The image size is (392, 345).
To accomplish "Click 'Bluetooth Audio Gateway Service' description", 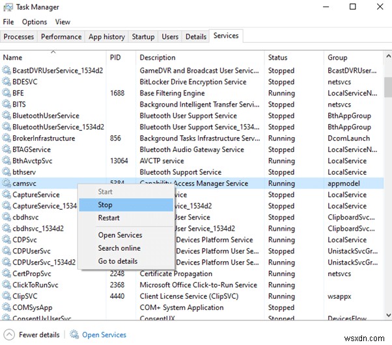I will [x=191, y=149].
